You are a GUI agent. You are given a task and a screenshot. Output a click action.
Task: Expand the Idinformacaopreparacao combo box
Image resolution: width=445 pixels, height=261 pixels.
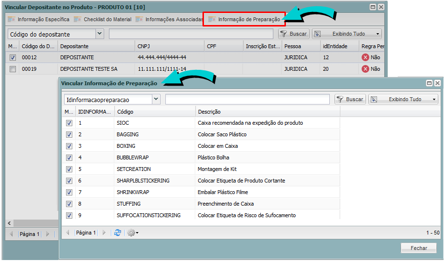tap(156, 99)
